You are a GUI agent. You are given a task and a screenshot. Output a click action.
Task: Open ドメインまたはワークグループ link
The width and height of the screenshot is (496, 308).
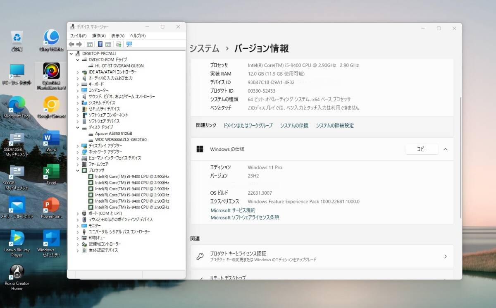248,126
